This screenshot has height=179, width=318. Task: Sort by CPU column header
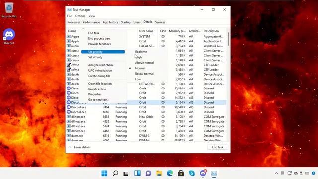[x=163, y=31]
